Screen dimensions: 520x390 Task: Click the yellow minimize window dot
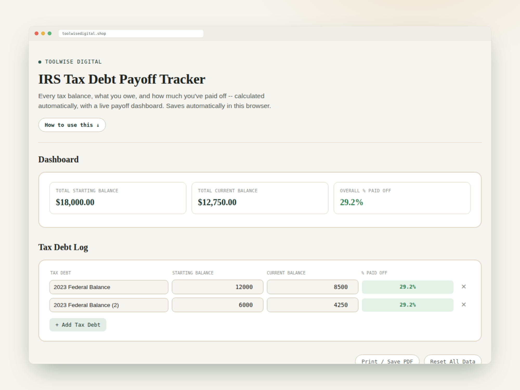[x=43, y=33]
